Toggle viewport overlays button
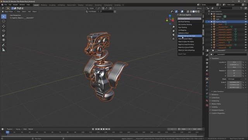Screen dimensions: 248x140 tap(182, 12)
